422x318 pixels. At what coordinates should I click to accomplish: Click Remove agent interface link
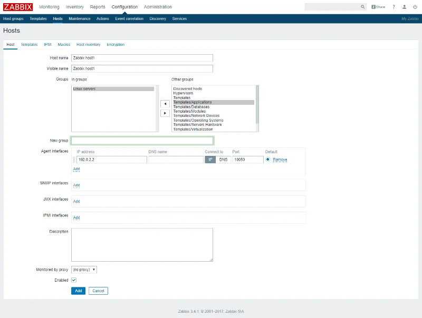(280, 160)
